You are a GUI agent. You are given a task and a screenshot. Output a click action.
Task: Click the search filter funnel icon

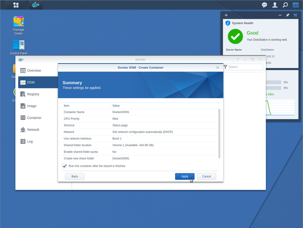point(225,67)
